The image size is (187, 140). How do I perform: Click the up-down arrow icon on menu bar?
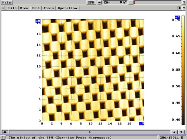coord(179,8)
